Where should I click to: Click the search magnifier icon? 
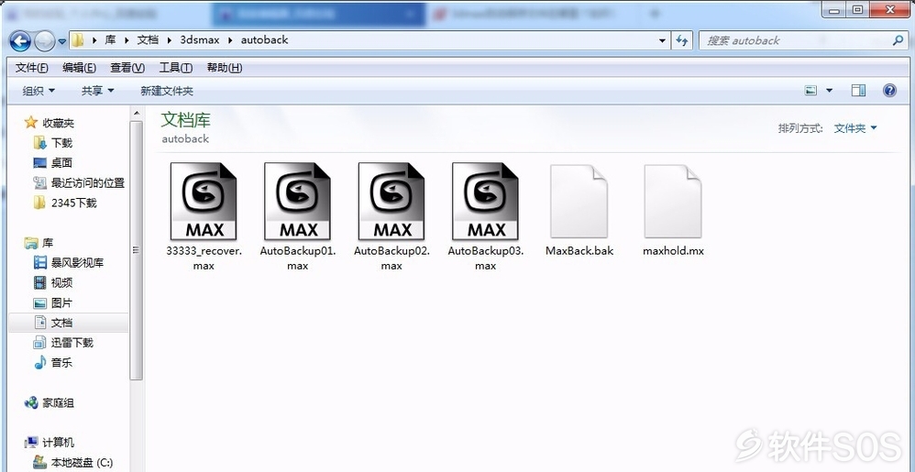pos(898,40)
